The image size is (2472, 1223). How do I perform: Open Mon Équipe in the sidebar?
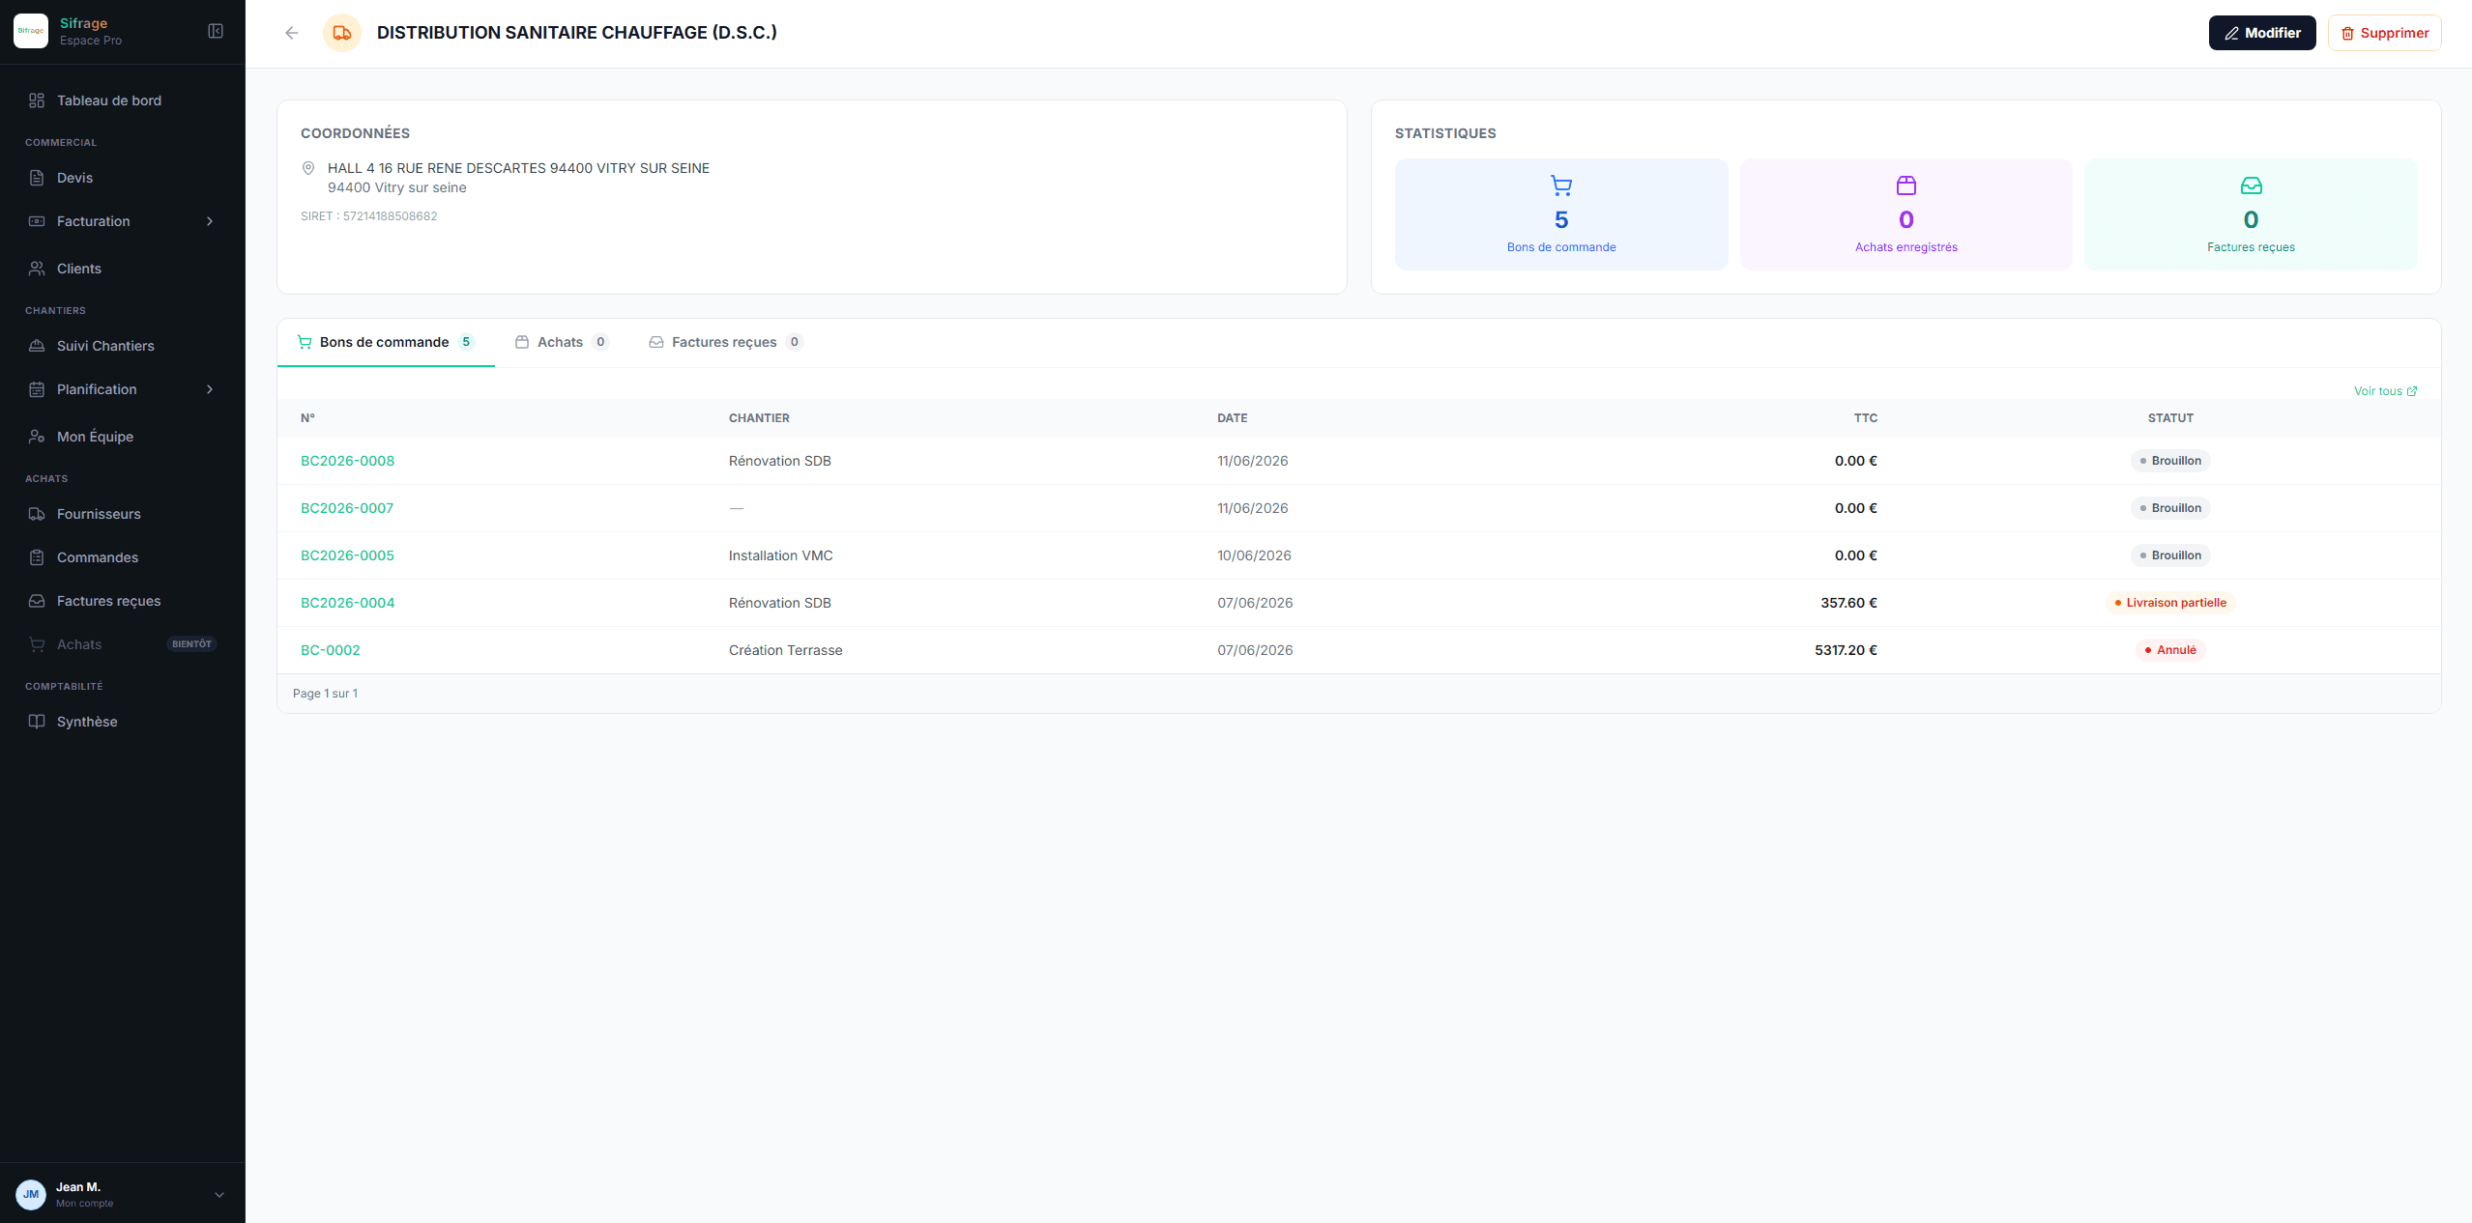coord(122,437)
